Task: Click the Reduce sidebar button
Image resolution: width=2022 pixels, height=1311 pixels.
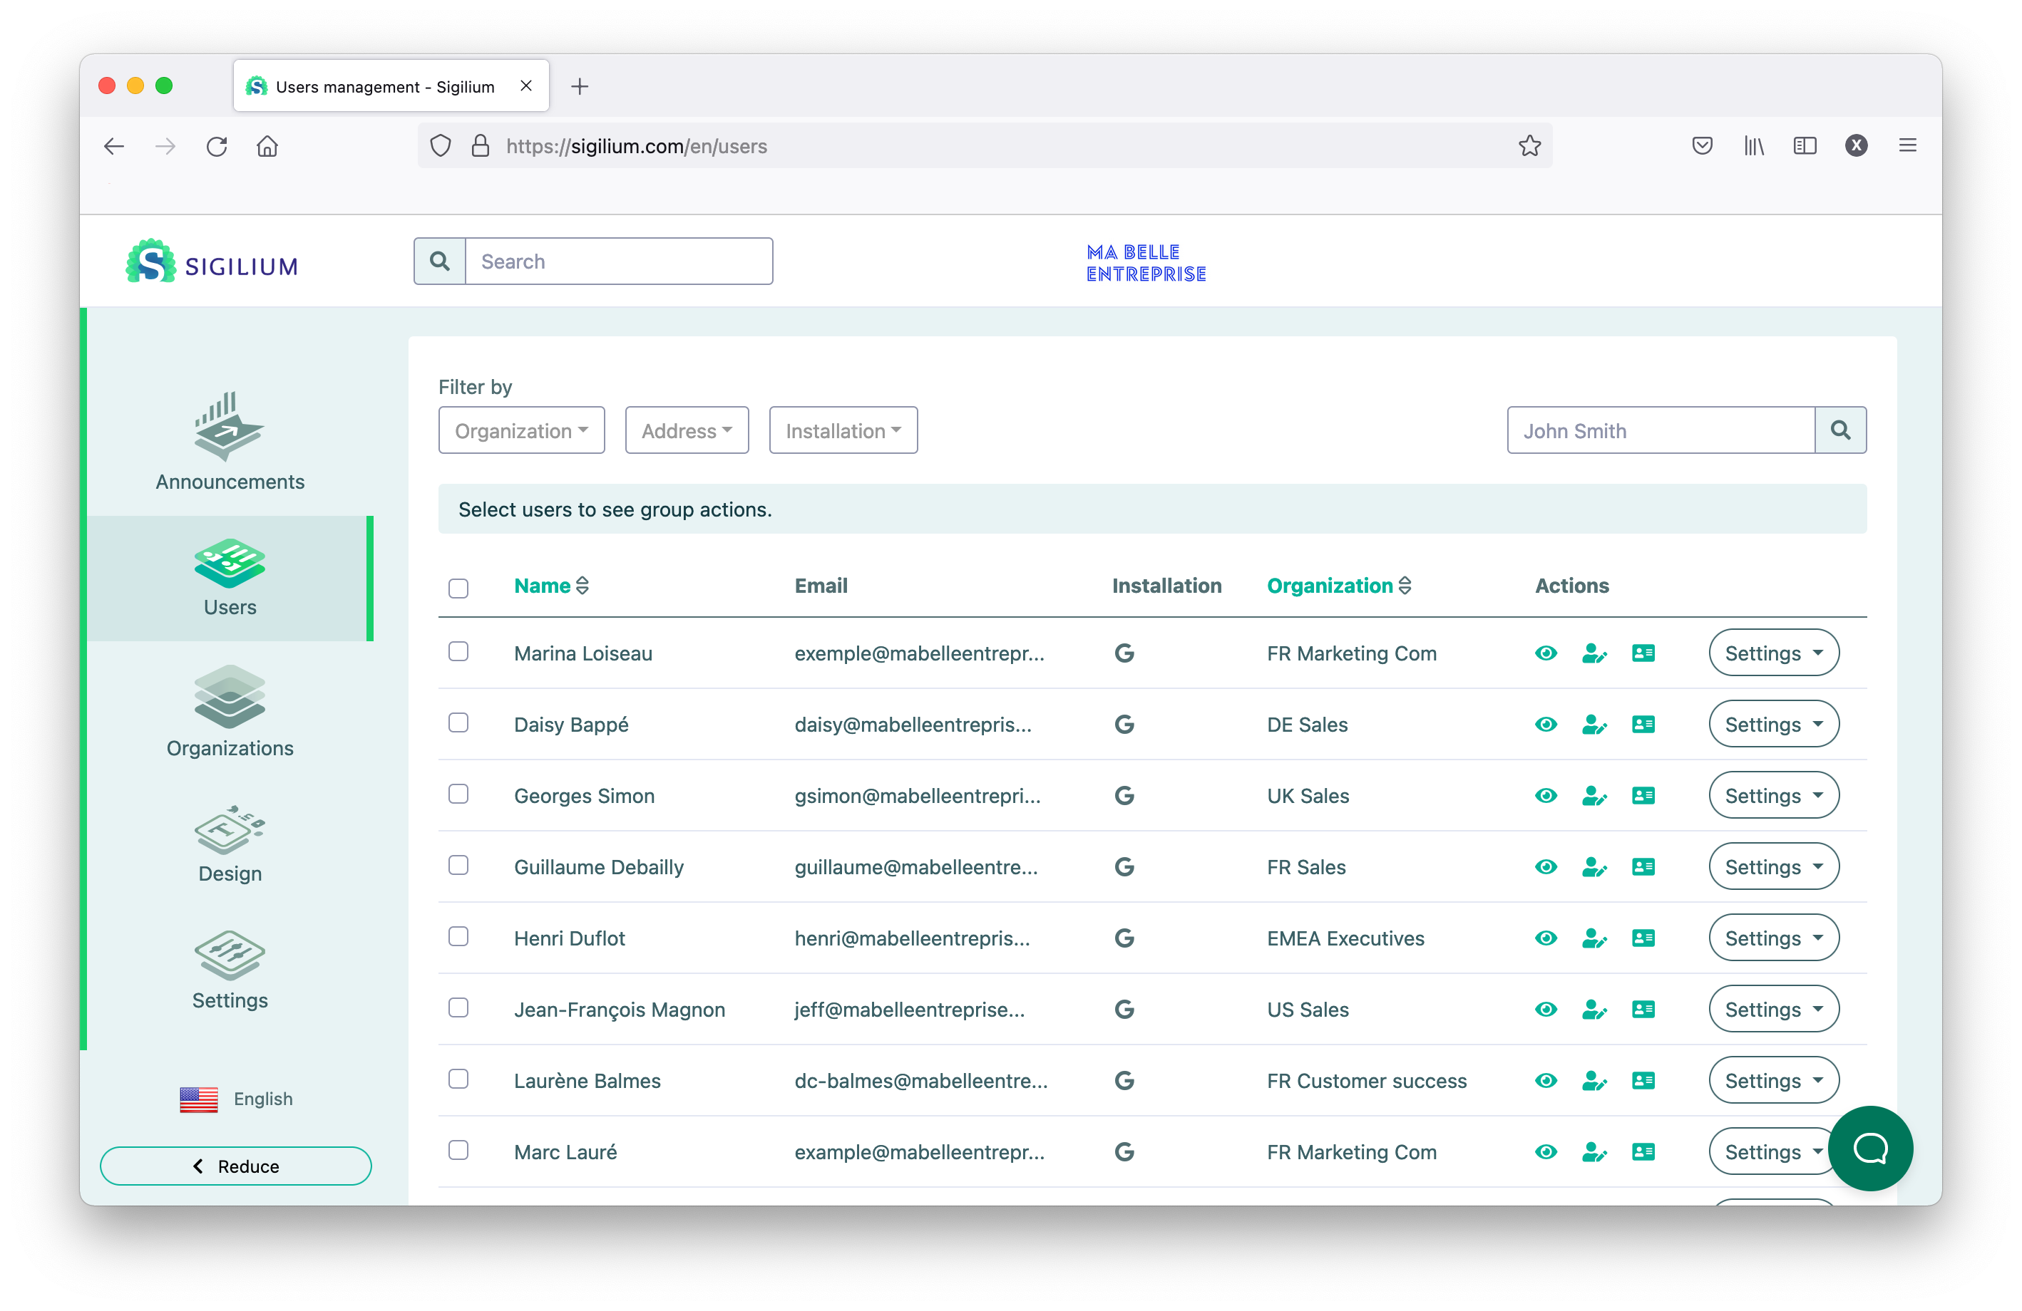Action: coord(235,1166)
